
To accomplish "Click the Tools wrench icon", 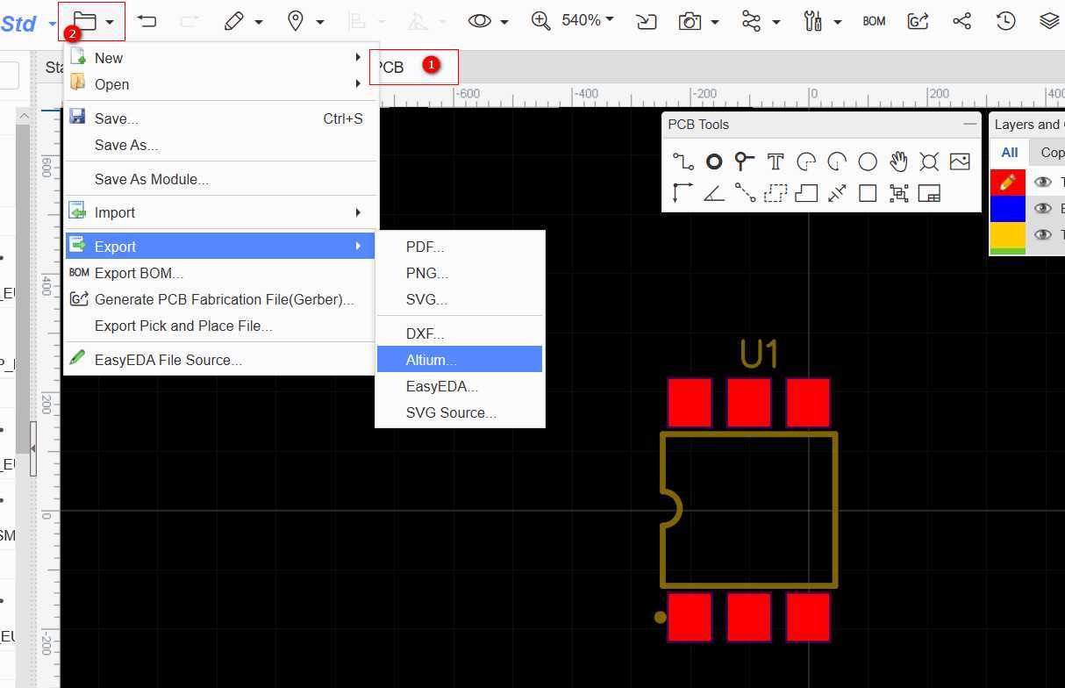I will click(x=813, y=21).
